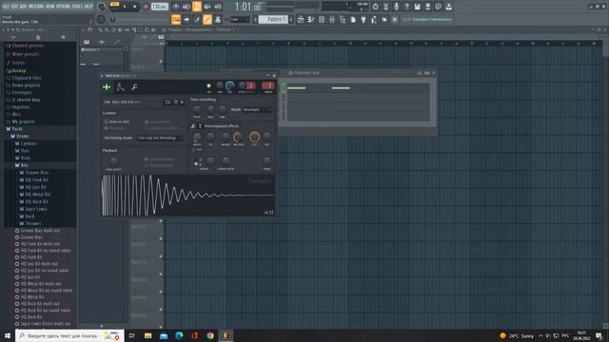Open the plugin picker plug icon

[x=363, y=19]
